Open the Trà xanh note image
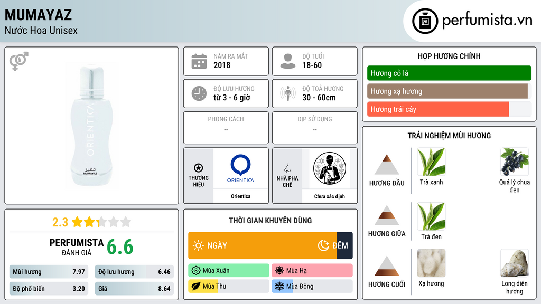541x304 pixels. pos(431,162)
